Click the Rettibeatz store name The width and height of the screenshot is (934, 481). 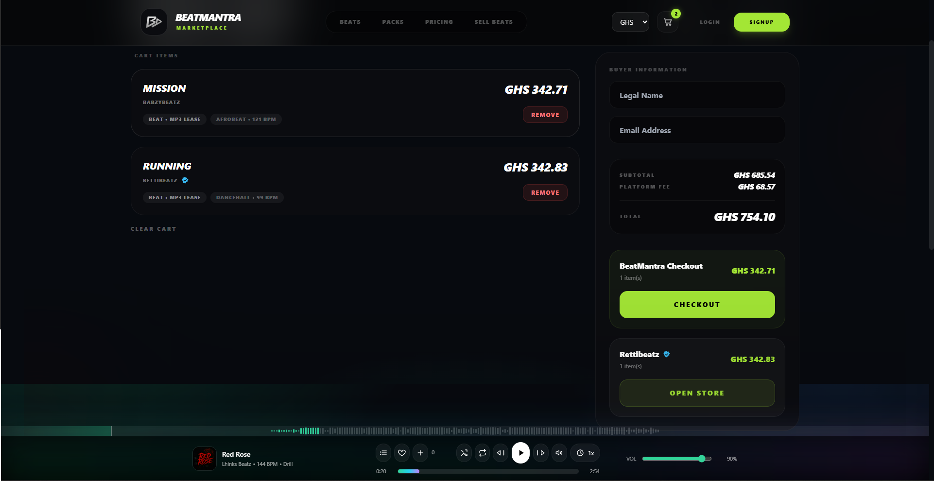coord(639,354)
